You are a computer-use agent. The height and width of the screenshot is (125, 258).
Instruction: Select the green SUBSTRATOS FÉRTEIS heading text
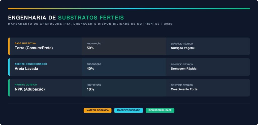tap(91, 18)
